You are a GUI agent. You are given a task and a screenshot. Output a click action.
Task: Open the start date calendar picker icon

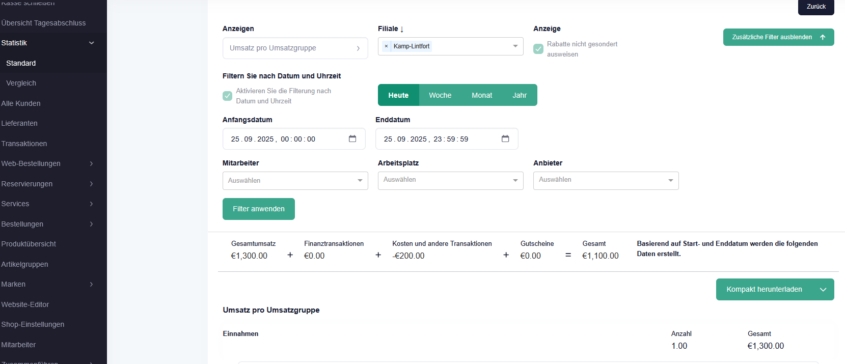pyautogui.click(x=352, y=139)
